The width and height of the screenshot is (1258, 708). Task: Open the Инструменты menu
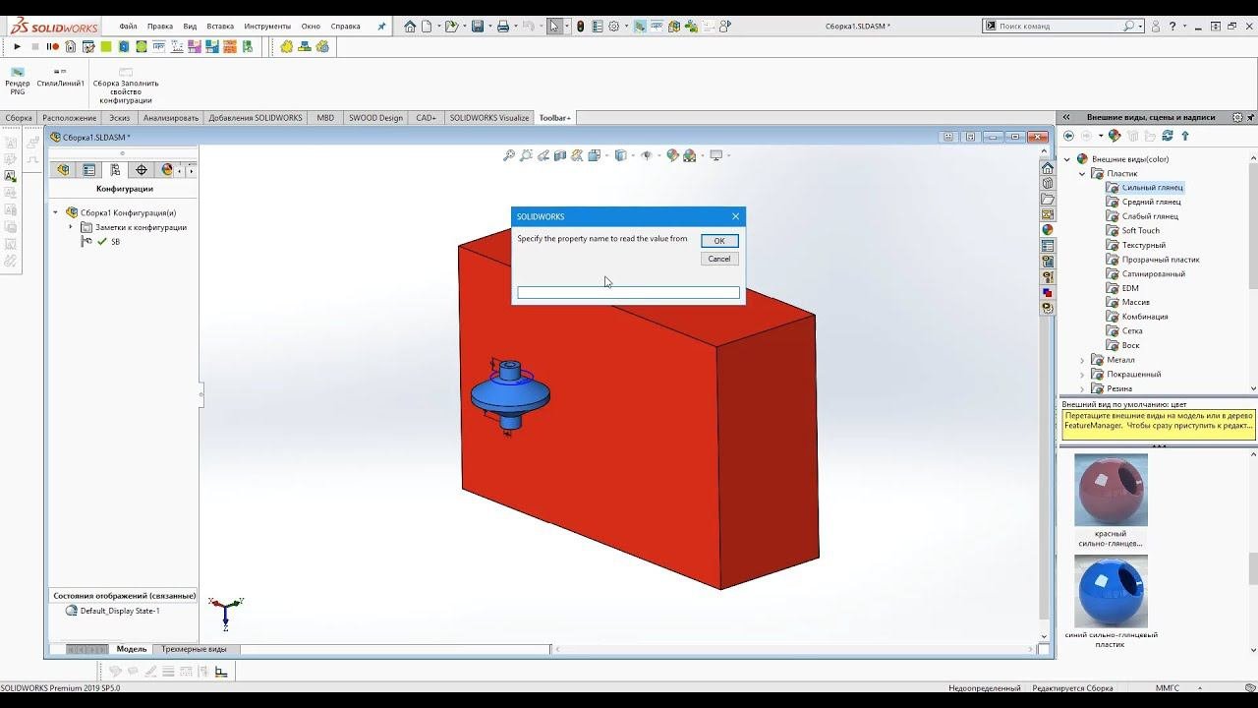point(267,27)
